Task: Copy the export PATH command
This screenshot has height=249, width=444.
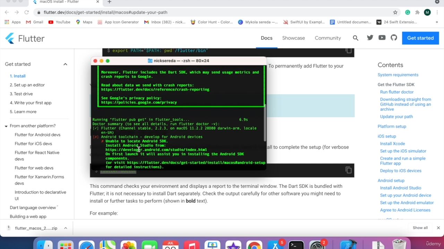Action: [348, 51]
